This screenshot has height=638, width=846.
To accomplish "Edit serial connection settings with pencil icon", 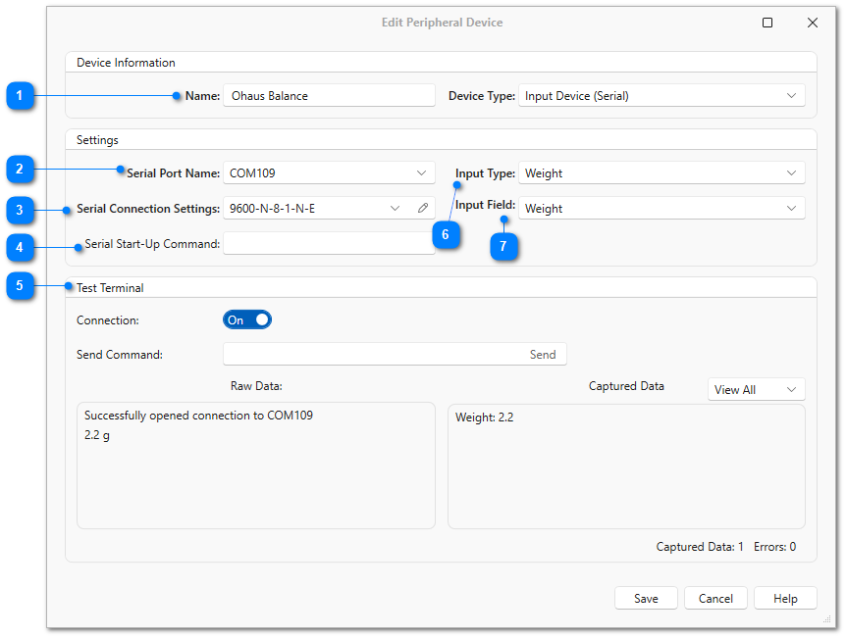I will coord(423,208).
